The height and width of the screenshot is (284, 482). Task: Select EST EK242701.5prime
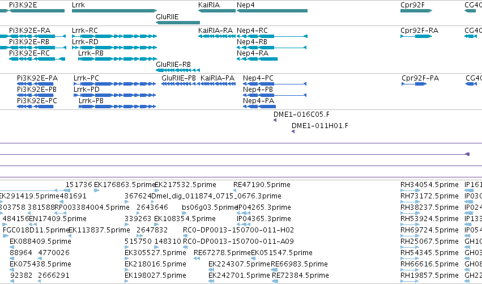click(211, 281)
